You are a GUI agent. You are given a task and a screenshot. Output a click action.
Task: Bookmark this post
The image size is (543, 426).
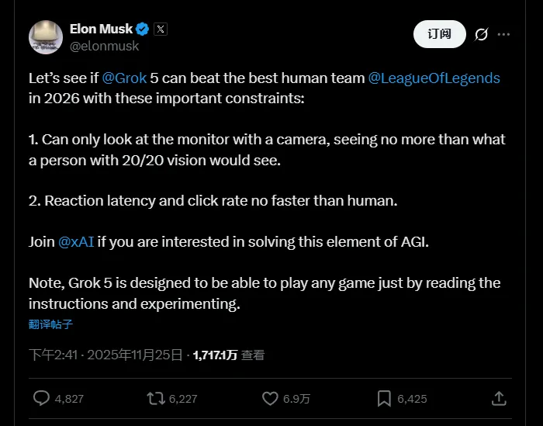click(x=384, y=398)
